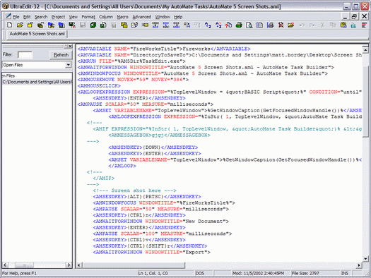Click the AMMOUSECLICK line in editor
The height and width of the screenshot is (278, 371).
[99, 86]
